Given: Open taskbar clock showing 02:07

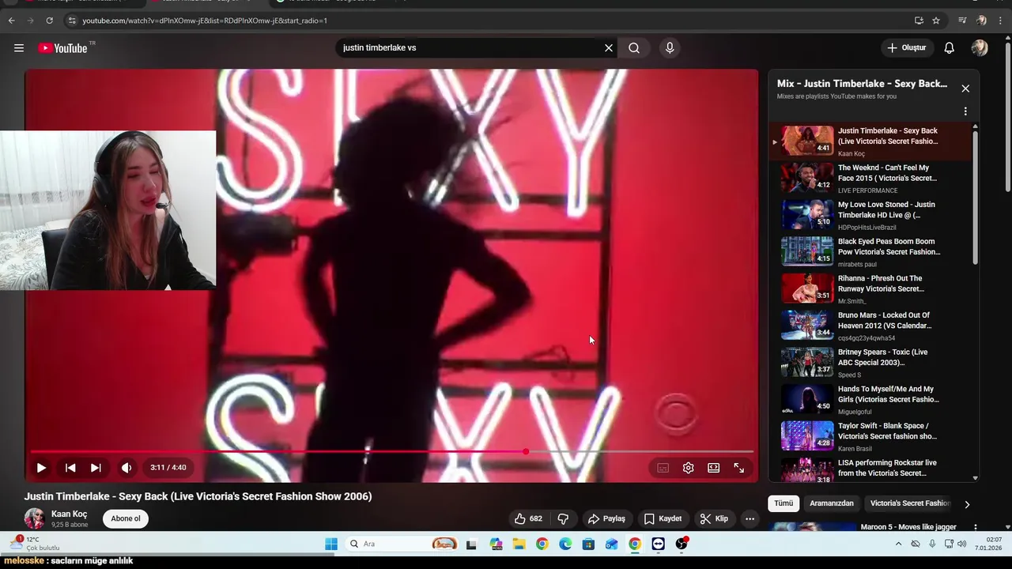Looking at the screenshot, I should (x=988, y=544).
